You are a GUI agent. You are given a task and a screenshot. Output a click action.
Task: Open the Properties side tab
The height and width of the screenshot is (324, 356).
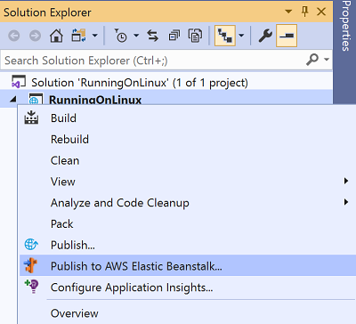point(345,26)
